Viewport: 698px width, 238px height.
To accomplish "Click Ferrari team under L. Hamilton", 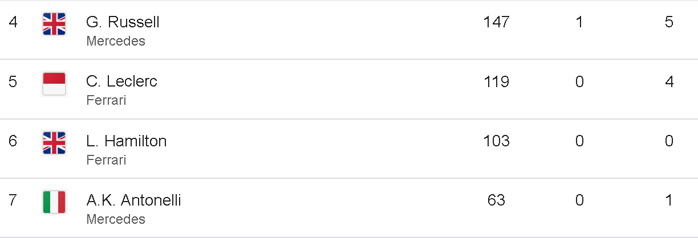I will point(106,159).
